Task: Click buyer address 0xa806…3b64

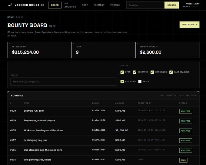Action: [99, 110]
